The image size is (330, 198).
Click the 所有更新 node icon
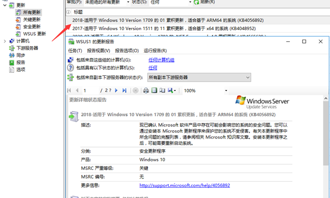[x=18, y=12]
